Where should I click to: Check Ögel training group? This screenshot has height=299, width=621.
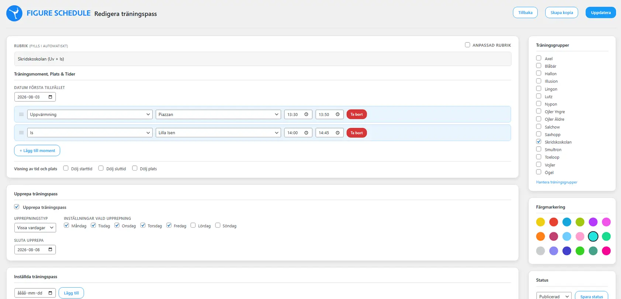539,172
